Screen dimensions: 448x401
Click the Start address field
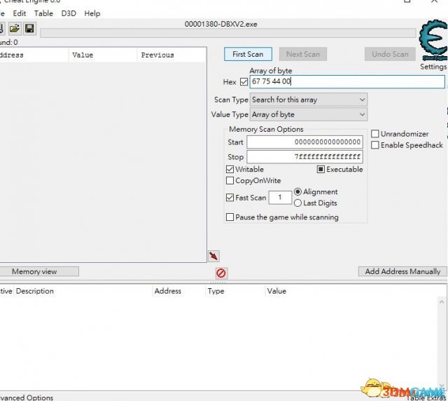[x=305, y=142]
